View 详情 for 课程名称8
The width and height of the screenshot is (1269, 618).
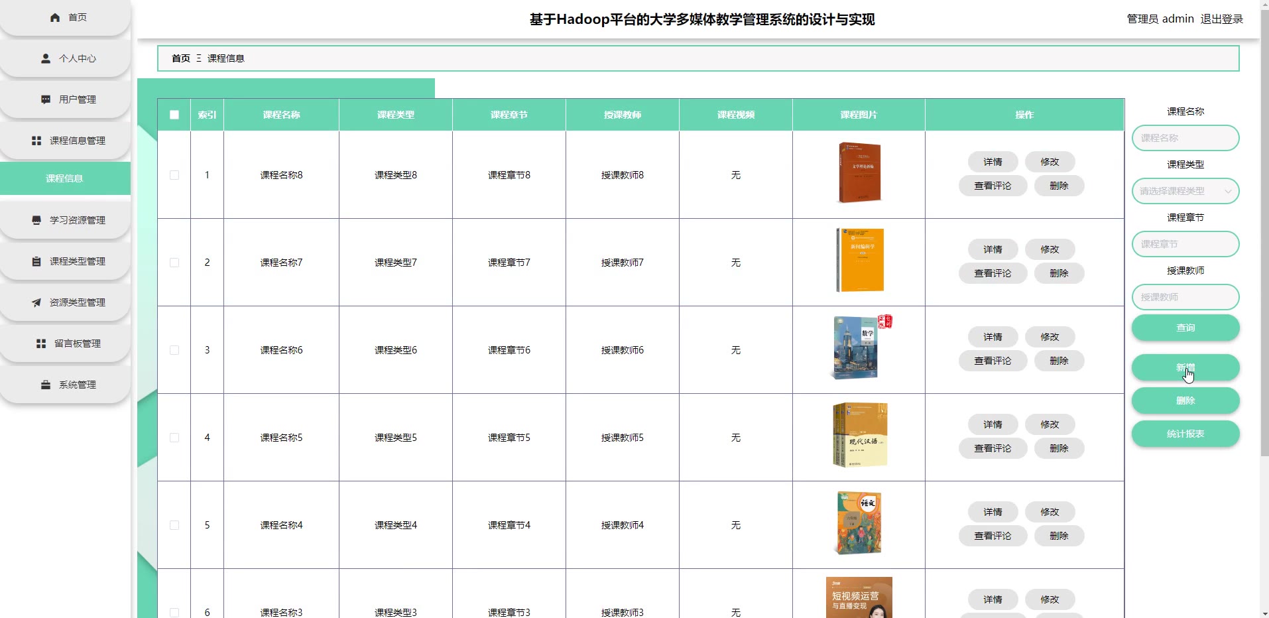click(993, 162)
